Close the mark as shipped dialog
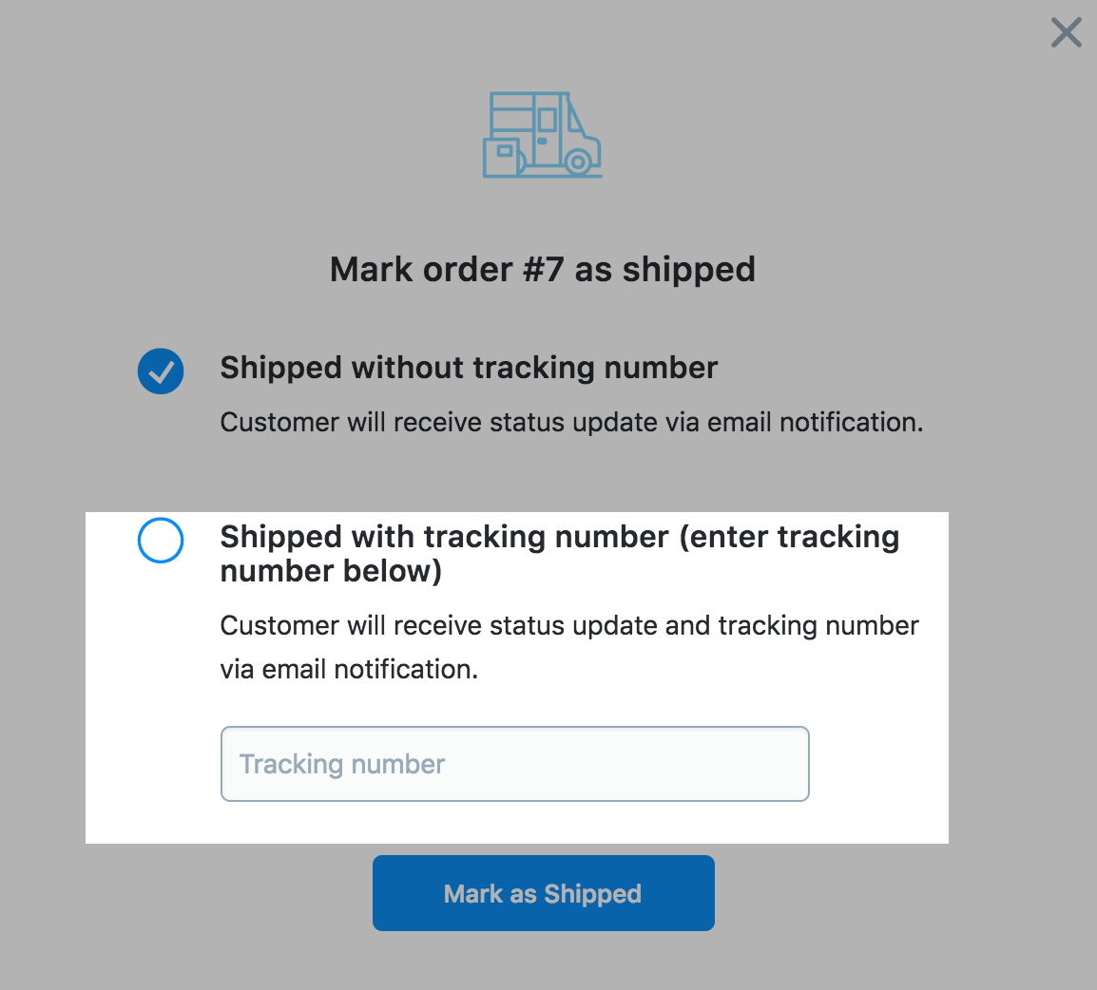1097x990 pixels. point(1067,33)
